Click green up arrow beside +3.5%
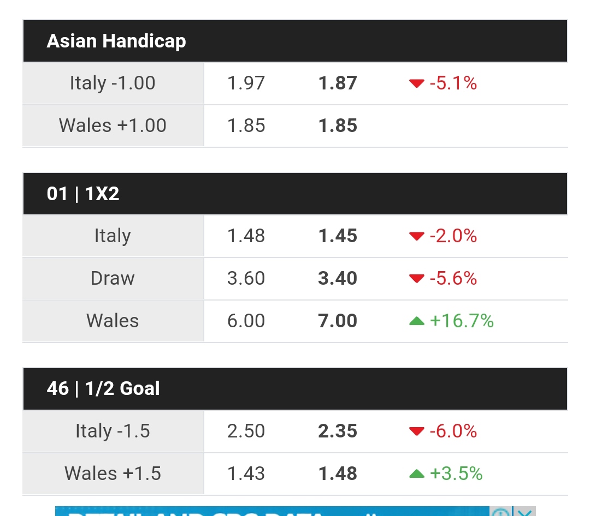 [x=416, y=473]
